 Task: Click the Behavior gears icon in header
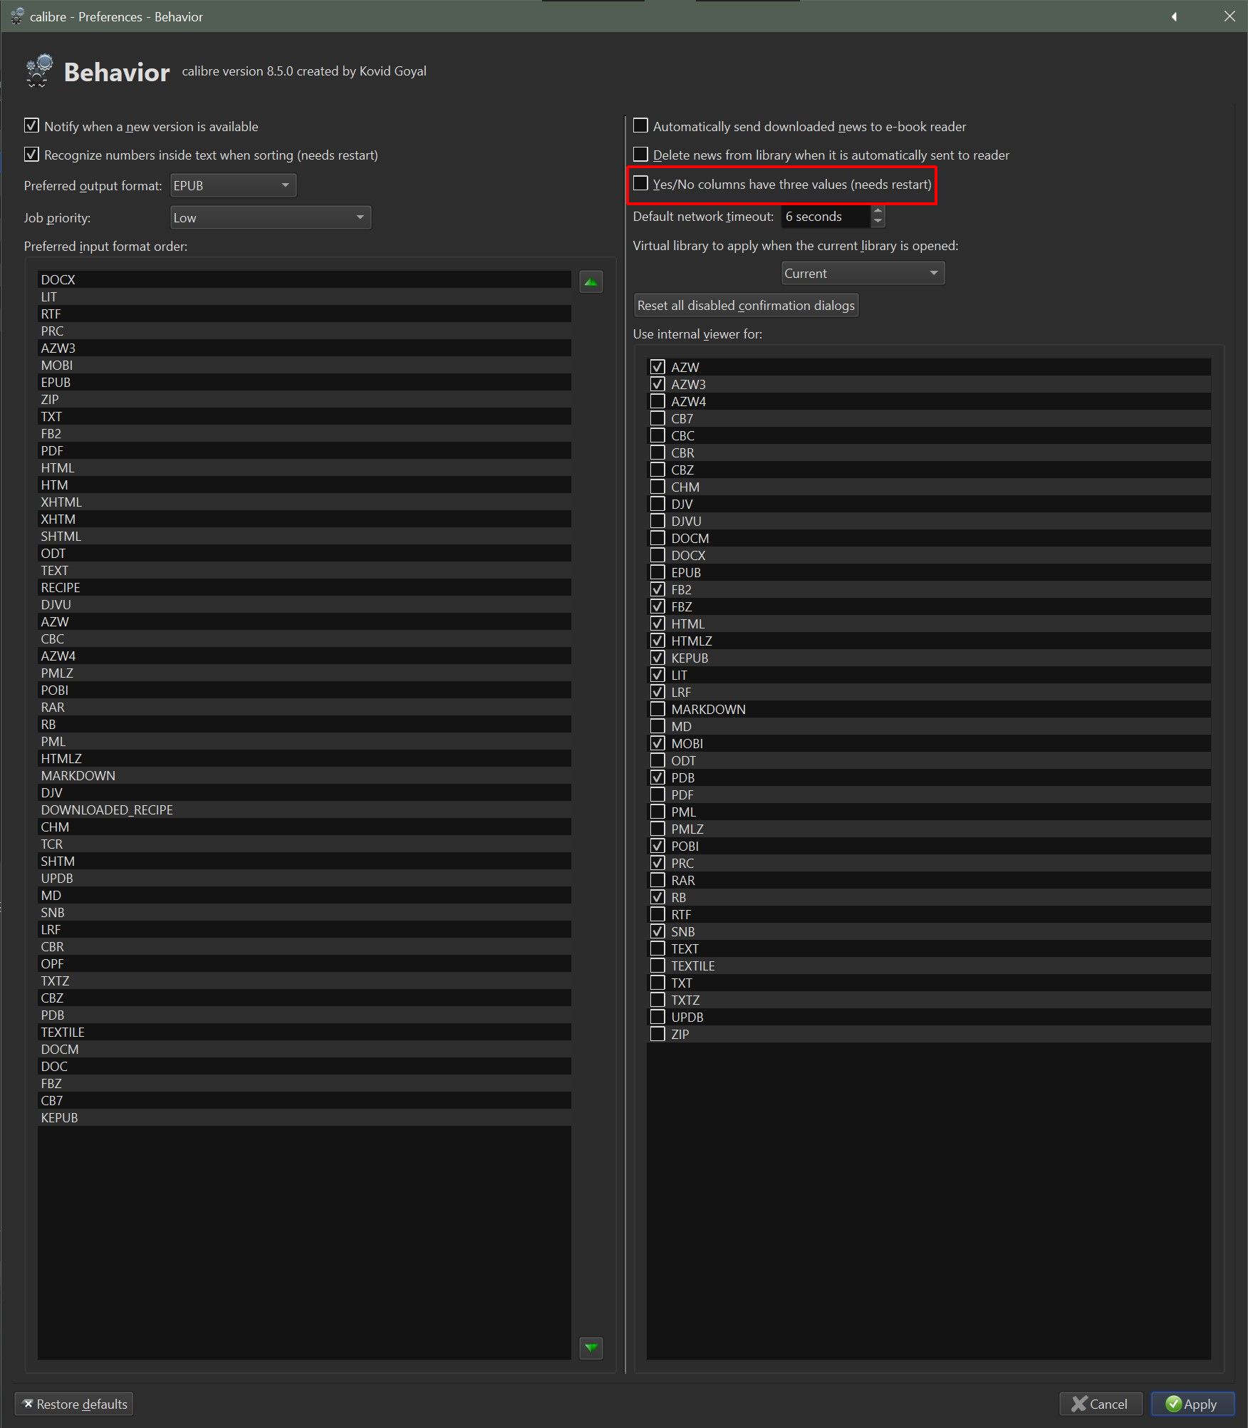coord(39,71)
